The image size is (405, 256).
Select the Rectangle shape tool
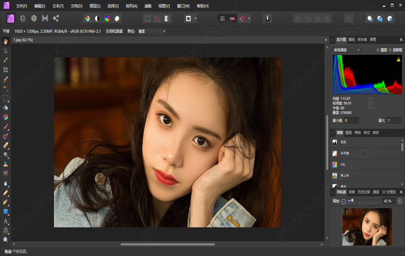click(6, 211)
